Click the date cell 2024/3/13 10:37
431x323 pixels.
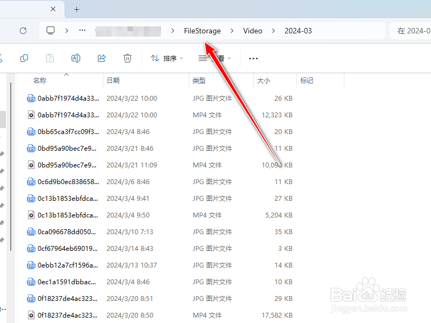132,265
